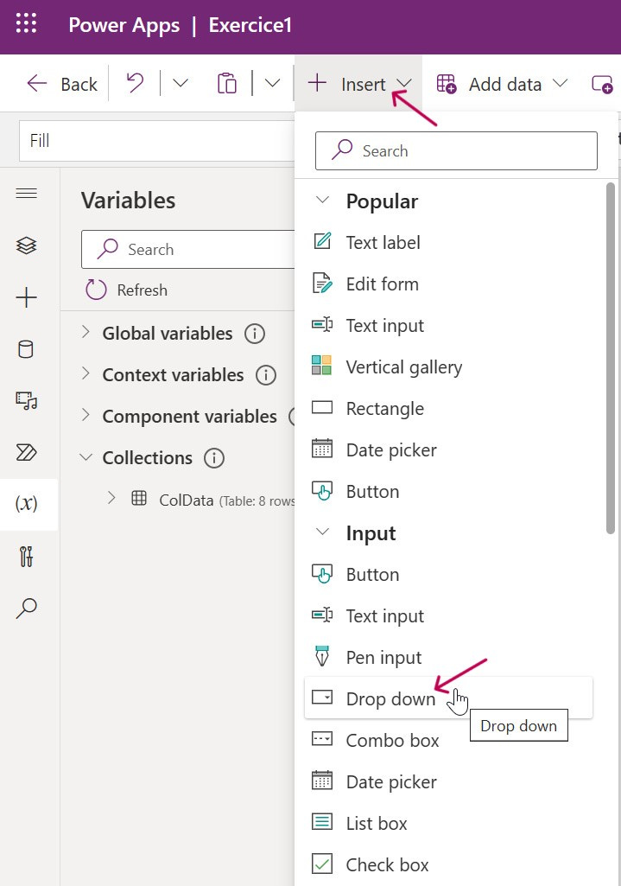This screenshot has height=886, width=621.
Task: Expand the ColData collection
Action: pyautogui.click(x=111, y=499)
